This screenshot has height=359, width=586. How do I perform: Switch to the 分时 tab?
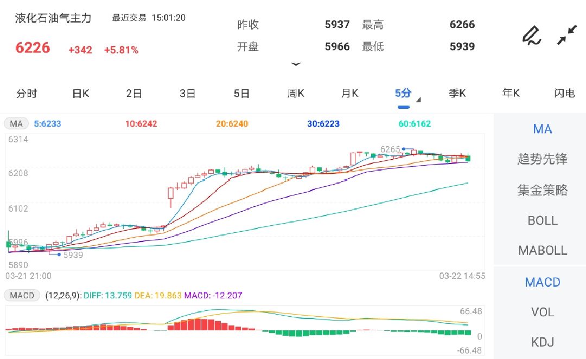click(27, 93)
